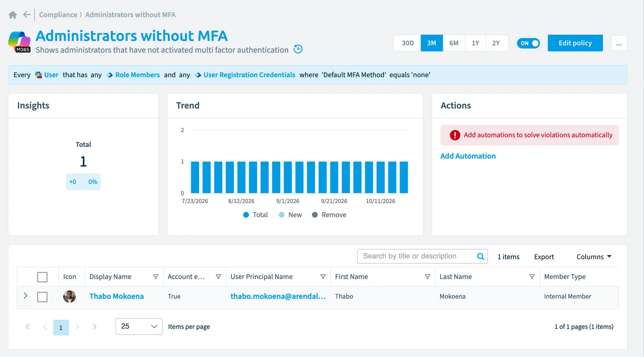Screen dimensions: 644x357
Task: Open the First Name column filter
Action: 427,277
